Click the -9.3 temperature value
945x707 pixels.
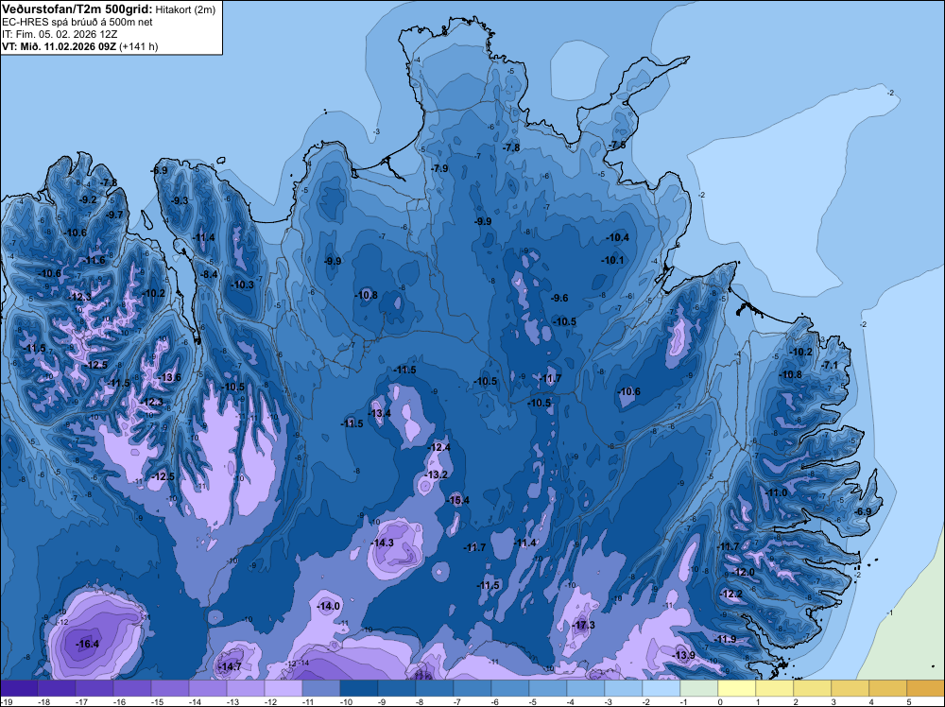(179, 200)
